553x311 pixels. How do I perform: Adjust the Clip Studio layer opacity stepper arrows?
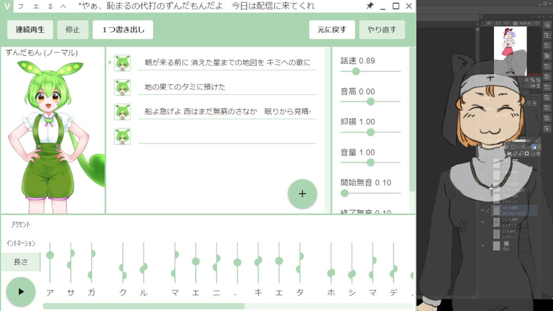[x=539, y=141]
